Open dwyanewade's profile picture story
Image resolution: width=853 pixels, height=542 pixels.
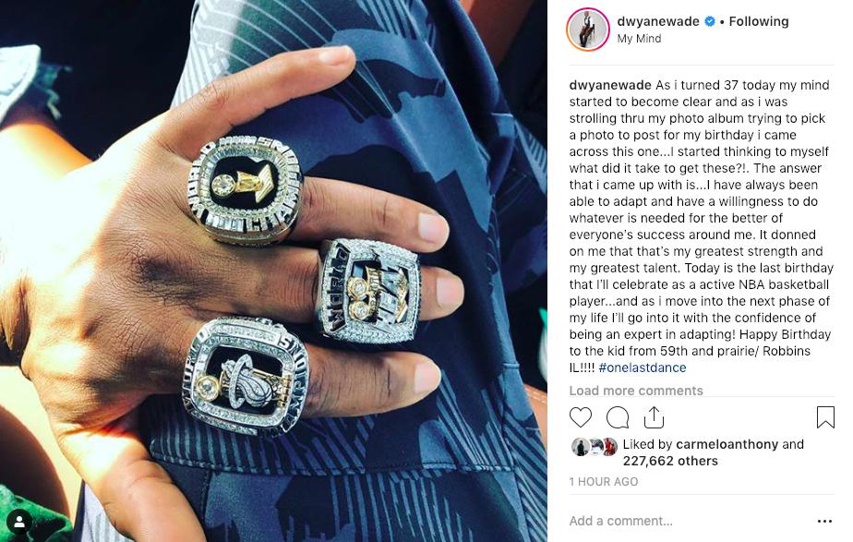click(x=587, y=30)
